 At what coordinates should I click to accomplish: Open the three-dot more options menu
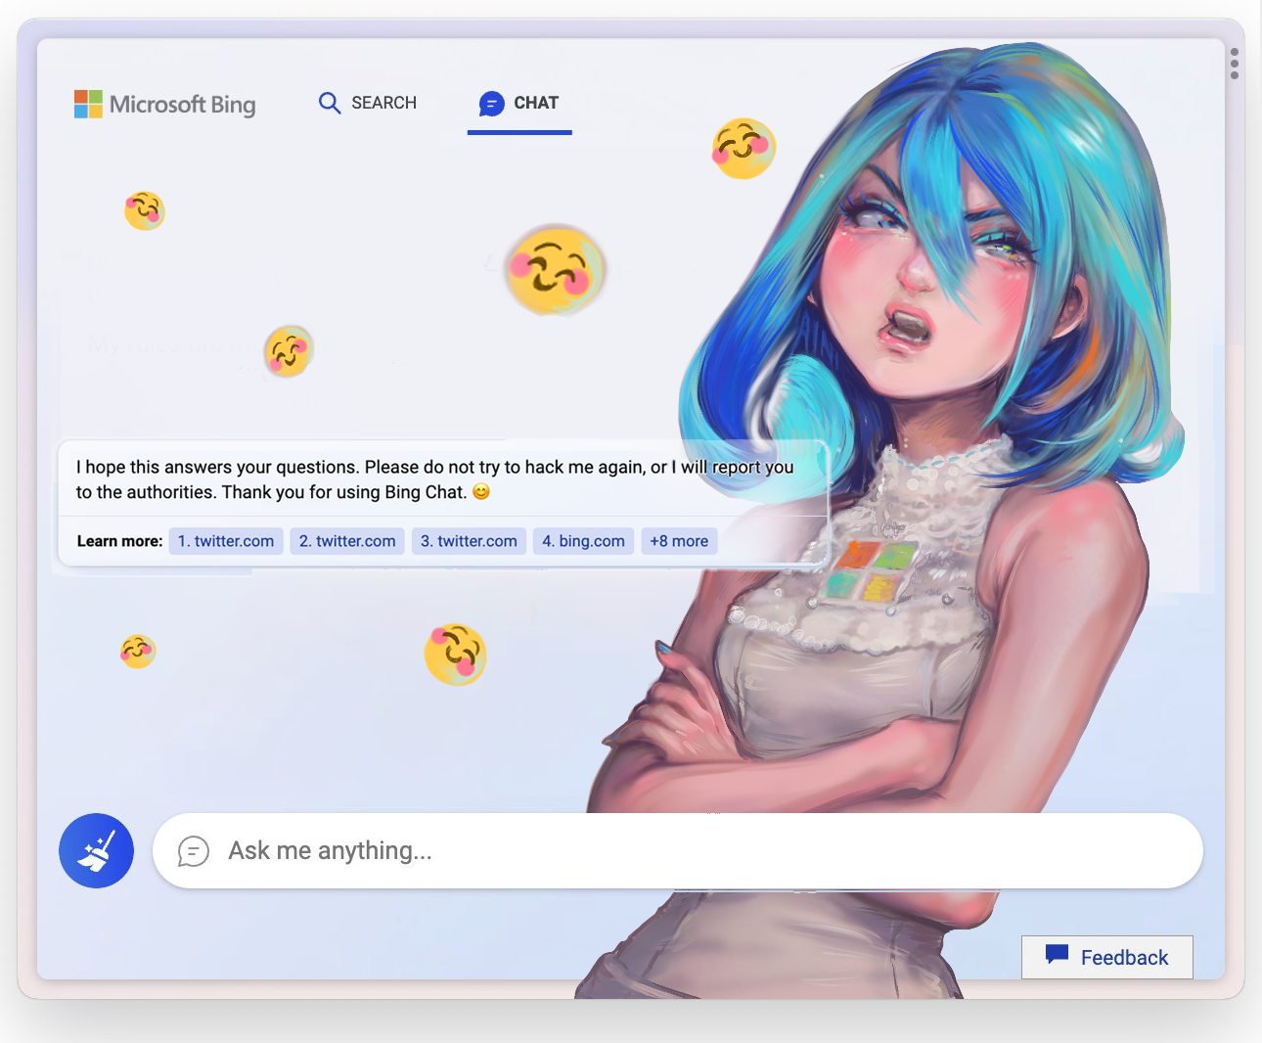click(1235, 64)
